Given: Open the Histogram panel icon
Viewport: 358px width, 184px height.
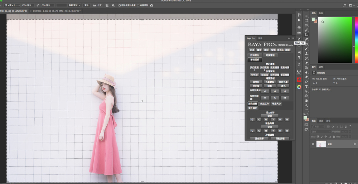Looking at the screenshot, I should click(x=299, y=33).
